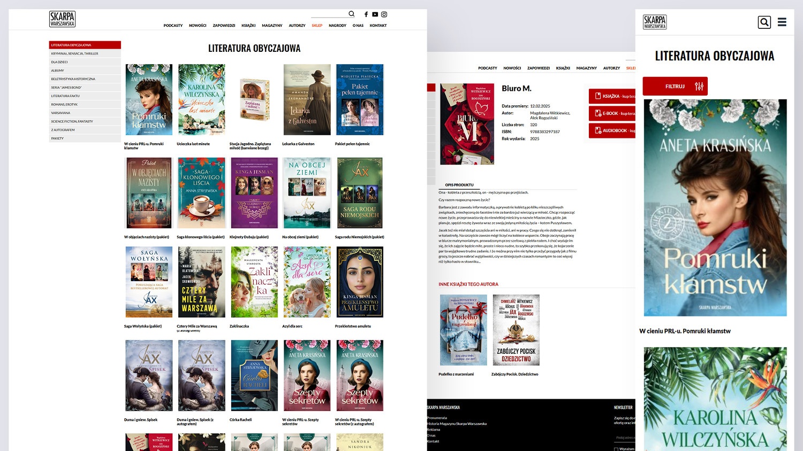The image size is (803, 451).
Task: Open the Prenumerata footer link
Action: tap(437, 418)
